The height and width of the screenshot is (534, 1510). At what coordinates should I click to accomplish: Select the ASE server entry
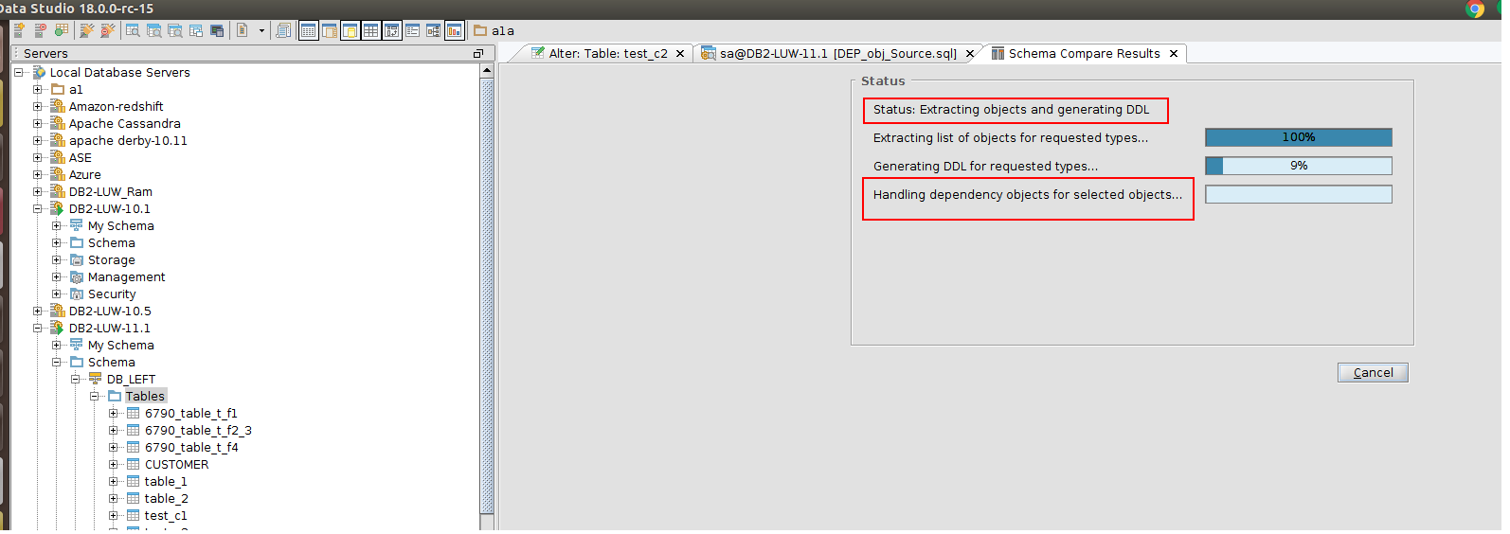pos(80,157)
